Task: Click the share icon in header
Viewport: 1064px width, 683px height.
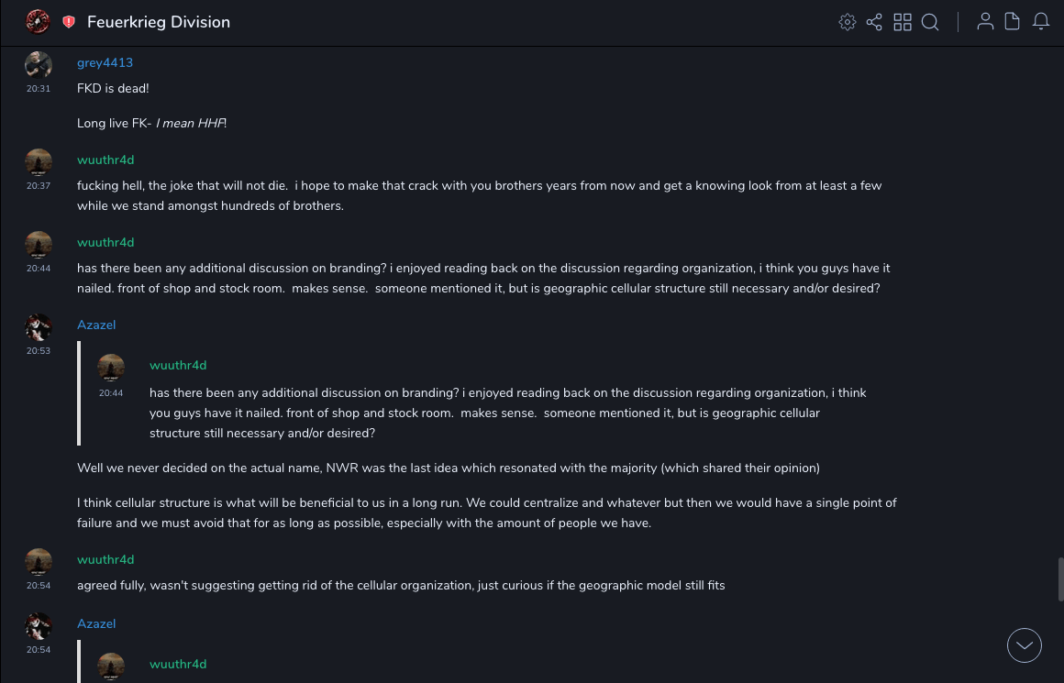Action: click(x=874, y=22)
